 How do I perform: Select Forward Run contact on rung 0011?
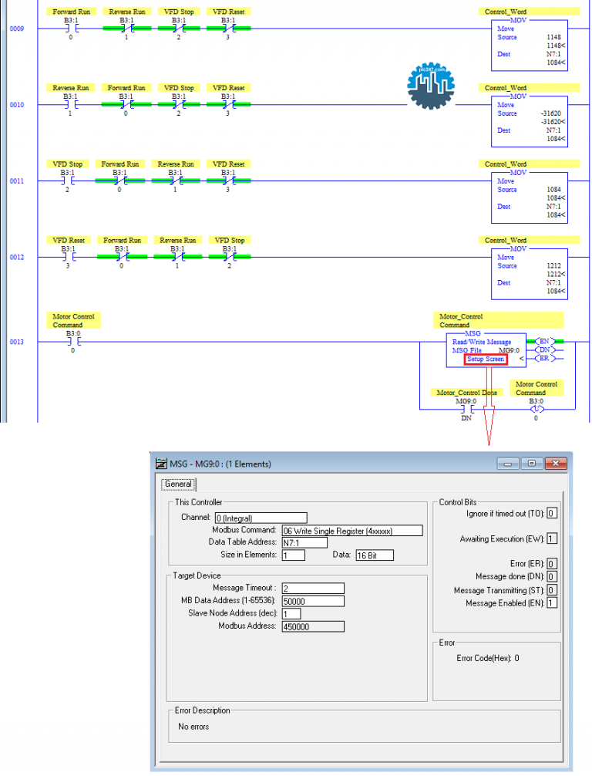pyautogui.click(x=119, y=181)
